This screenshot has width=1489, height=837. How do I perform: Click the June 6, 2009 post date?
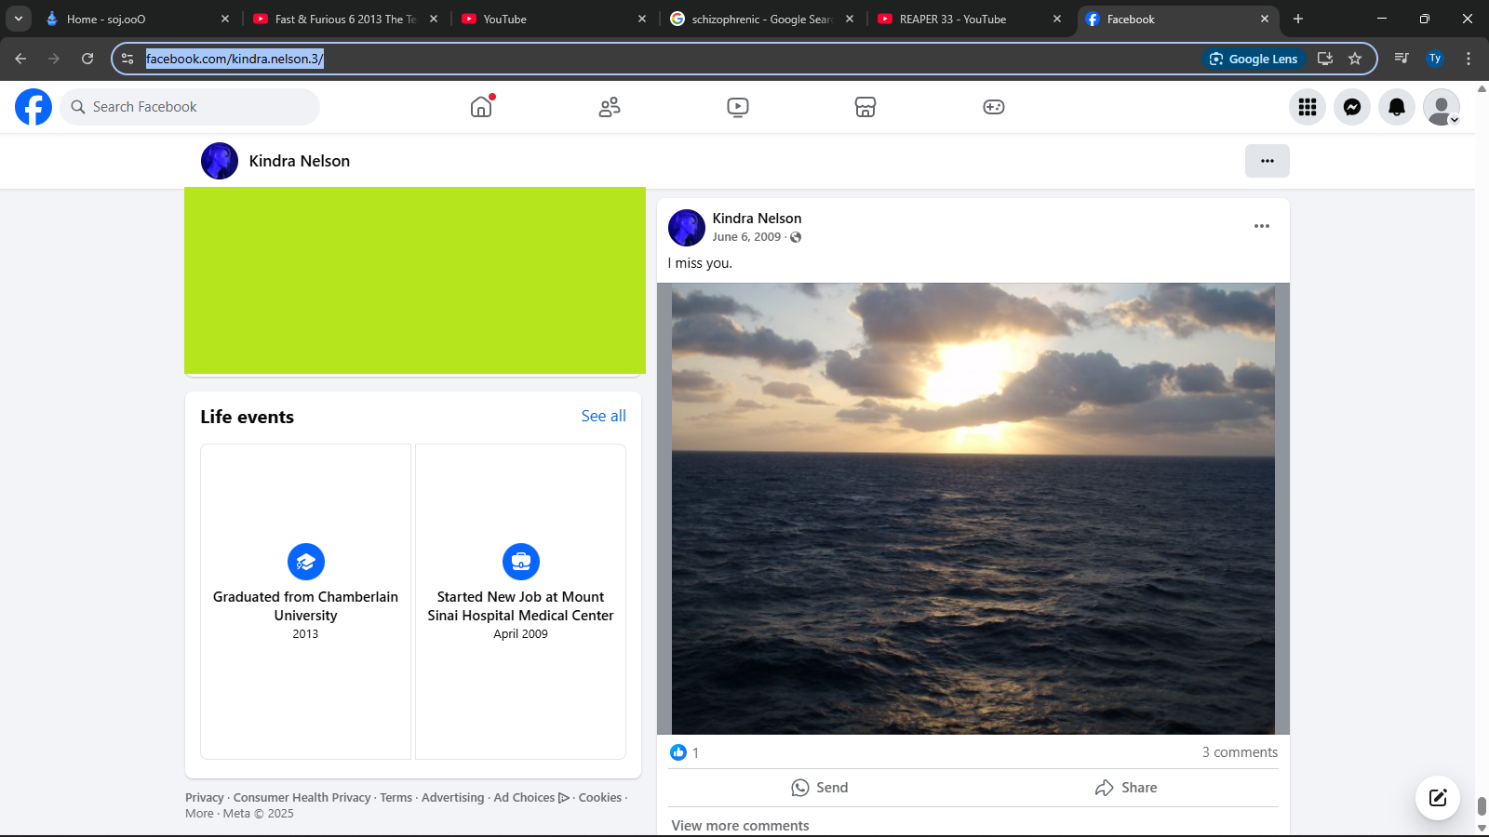tap(746, 237)
